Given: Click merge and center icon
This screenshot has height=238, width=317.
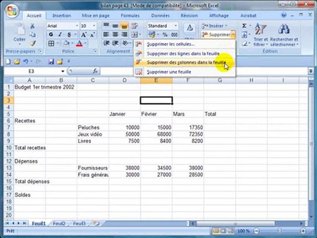Looking at the screenshot, I should coord(134,35).
